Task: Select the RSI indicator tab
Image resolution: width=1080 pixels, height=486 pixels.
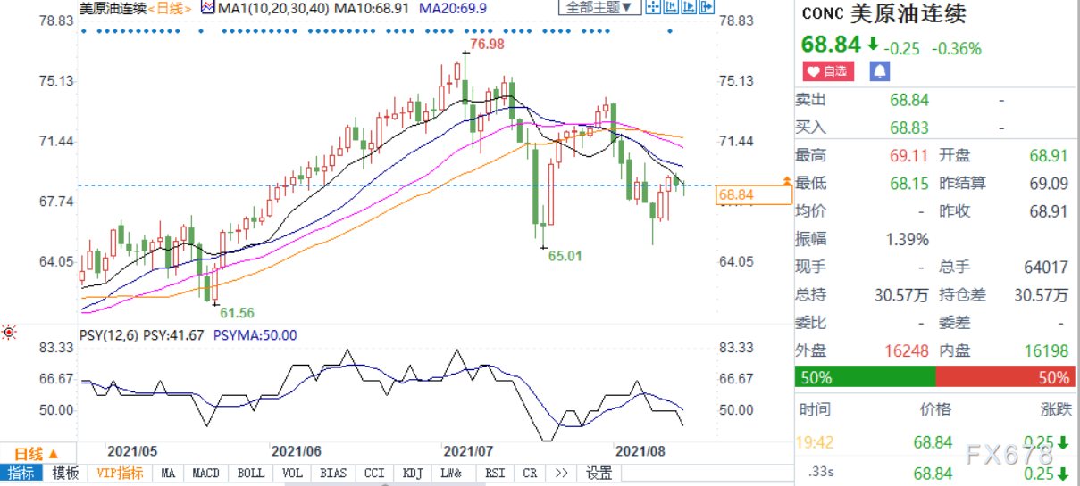Action: click(493, 473)
